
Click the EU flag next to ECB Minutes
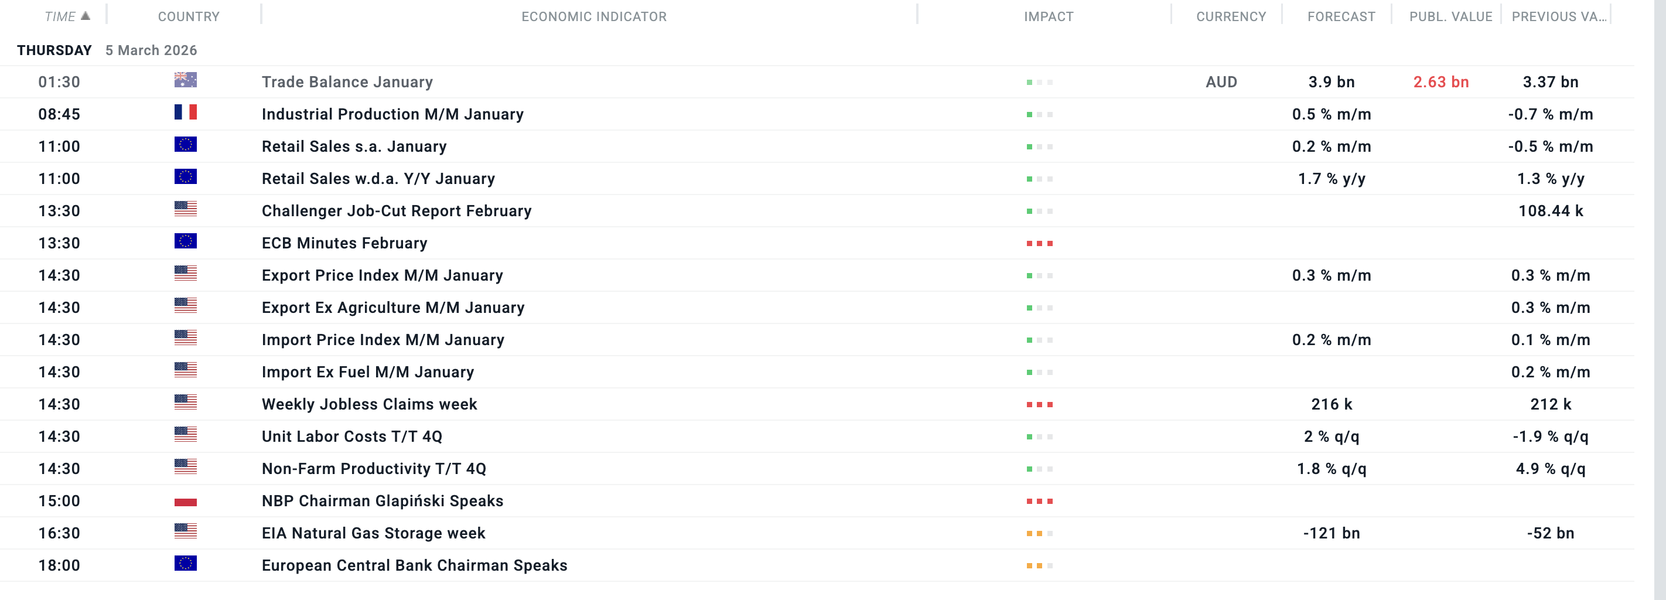click(186, 242)
